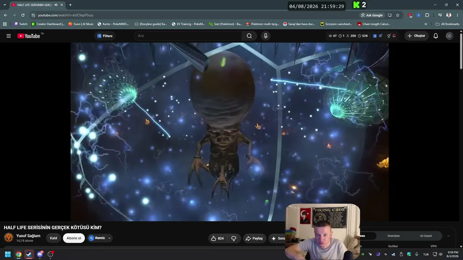Image resolution: width=463 pixels, height=260 pixels.
Task: Open the EV Training bookmark
Action: 188,24
